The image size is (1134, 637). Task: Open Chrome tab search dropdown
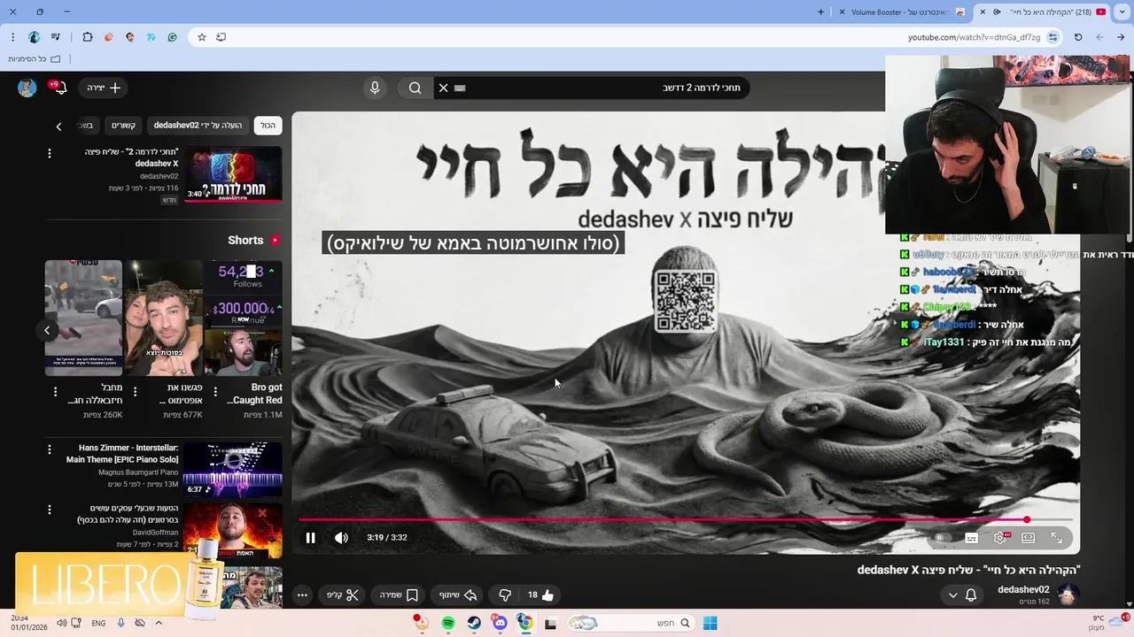pos(1122,12)
